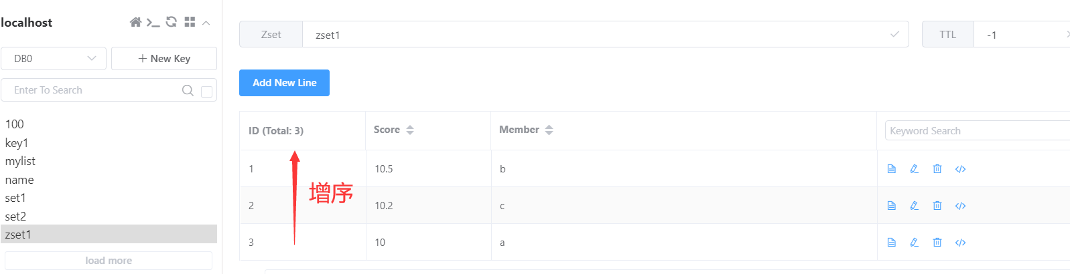Click the search magnifier icon
This screenshot has height=274, width=1070.
(188, 90)
